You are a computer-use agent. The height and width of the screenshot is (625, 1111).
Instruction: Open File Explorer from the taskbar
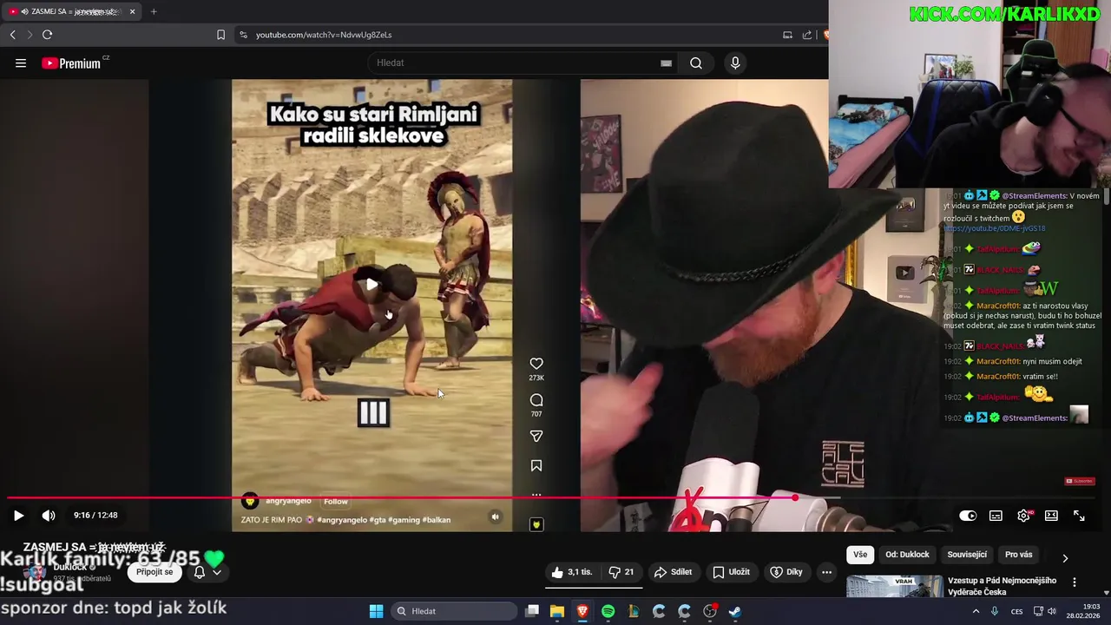pyautogui.click(x=557, y=611)
